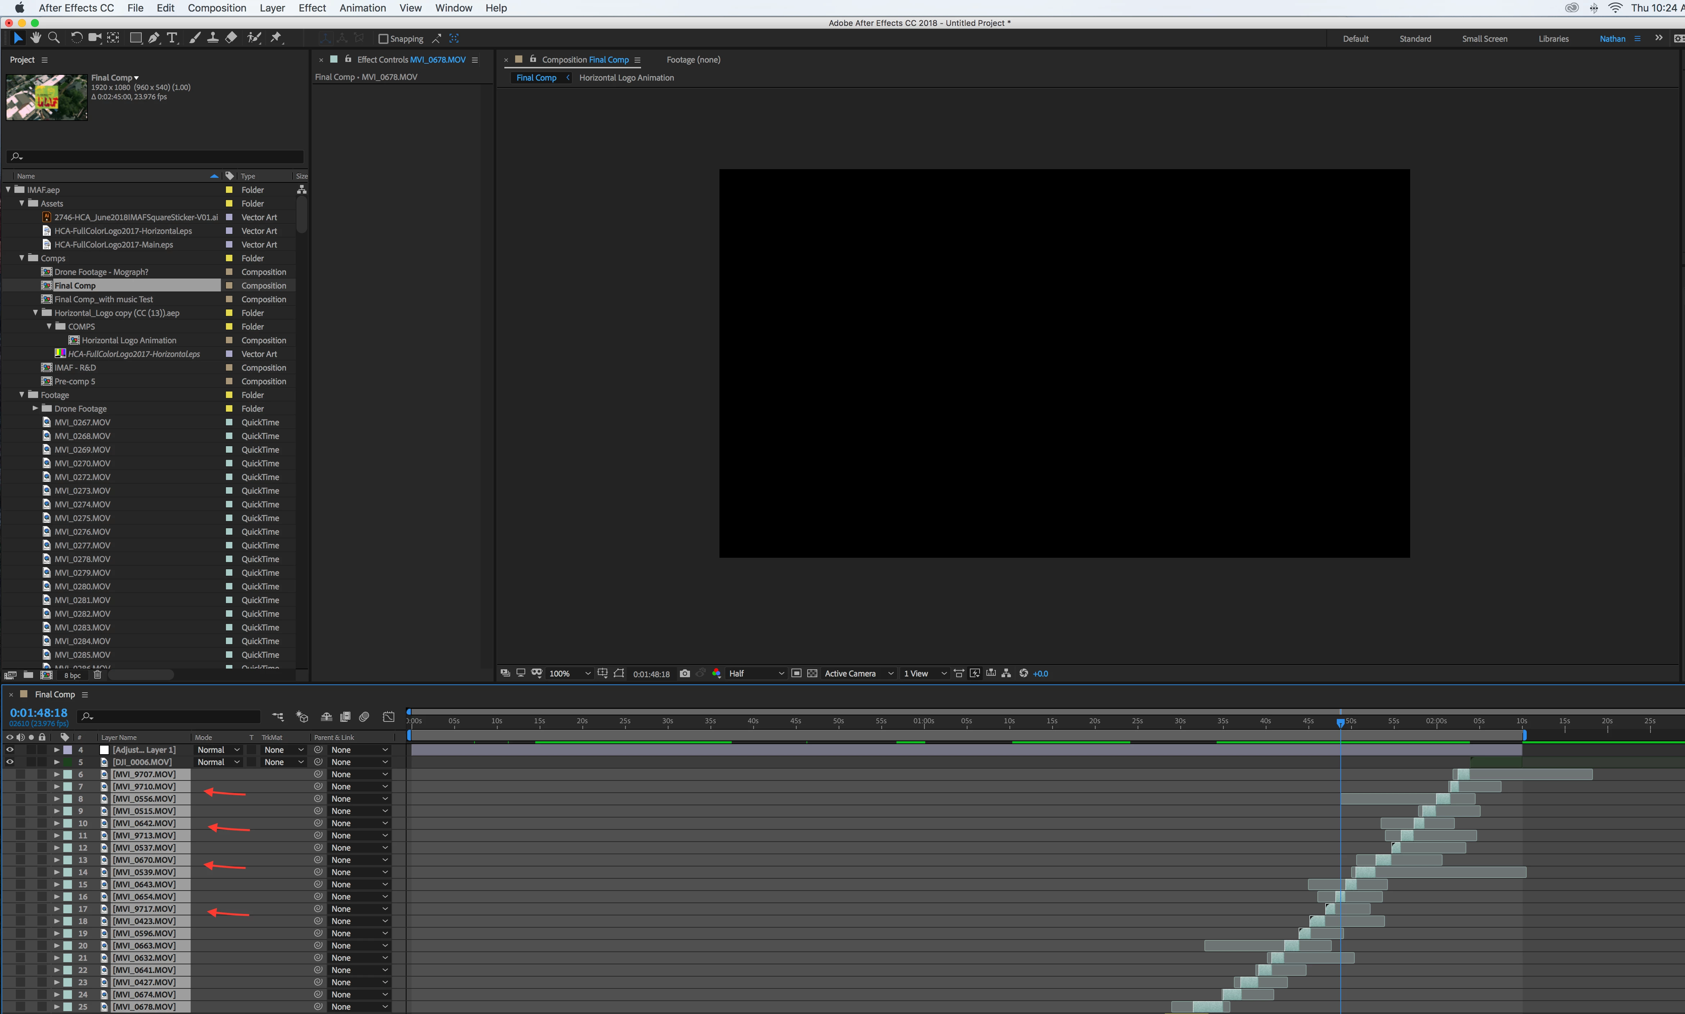Enable the Snapping checkbox
The image size is (1685, 1014).
[384, 39]
